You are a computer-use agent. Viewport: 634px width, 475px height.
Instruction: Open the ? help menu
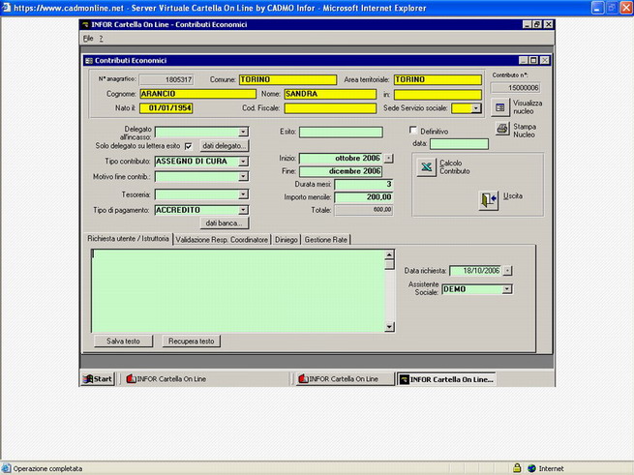pos(101,39)
